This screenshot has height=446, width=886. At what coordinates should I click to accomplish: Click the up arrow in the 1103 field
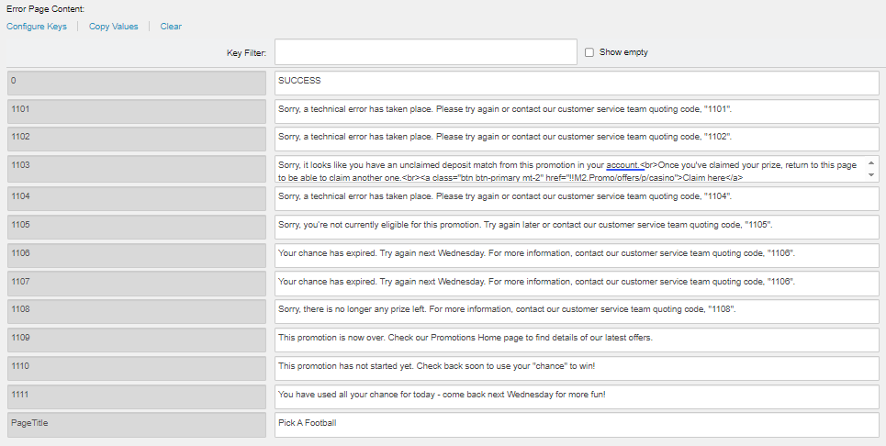coord(871,163)
